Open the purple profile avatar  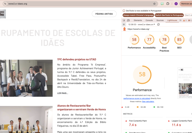click(176, 4)
